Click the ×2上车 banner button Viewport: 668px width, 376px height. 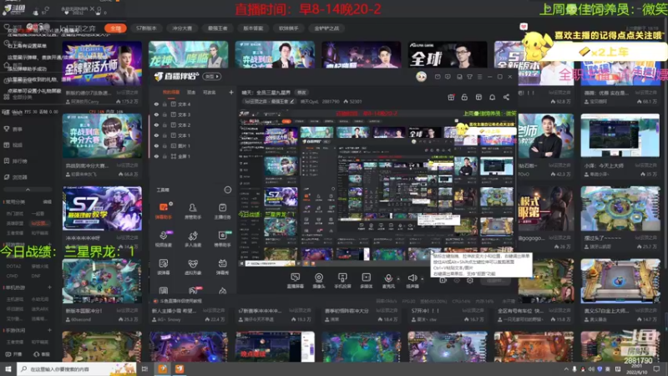click(x=604, y=52)
